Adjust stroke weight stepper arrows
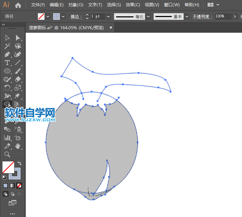Screen dimensions: 242x217 tap(87, 16)
